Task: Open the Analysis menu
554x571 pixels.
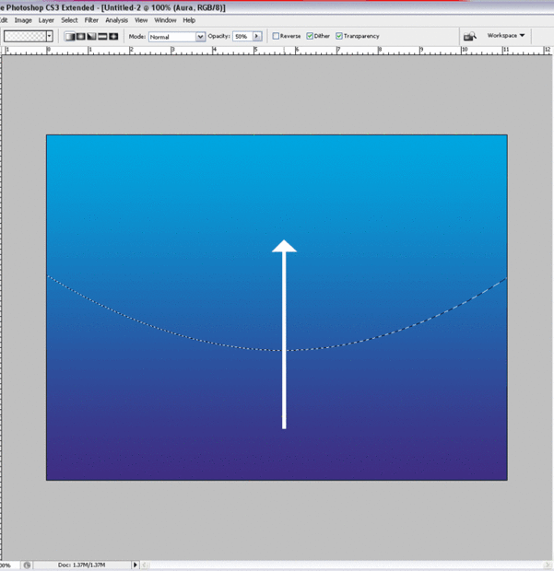Action: (117, 20)
